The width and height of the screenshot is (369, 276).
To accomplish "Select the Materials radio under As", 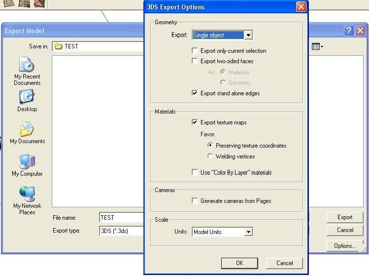I will [223, 72].
